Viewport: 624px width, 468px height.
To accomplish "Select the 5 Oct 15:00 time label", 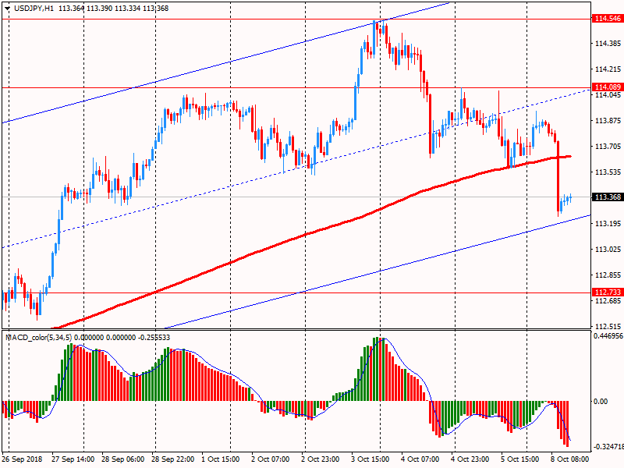I will 520,459.
